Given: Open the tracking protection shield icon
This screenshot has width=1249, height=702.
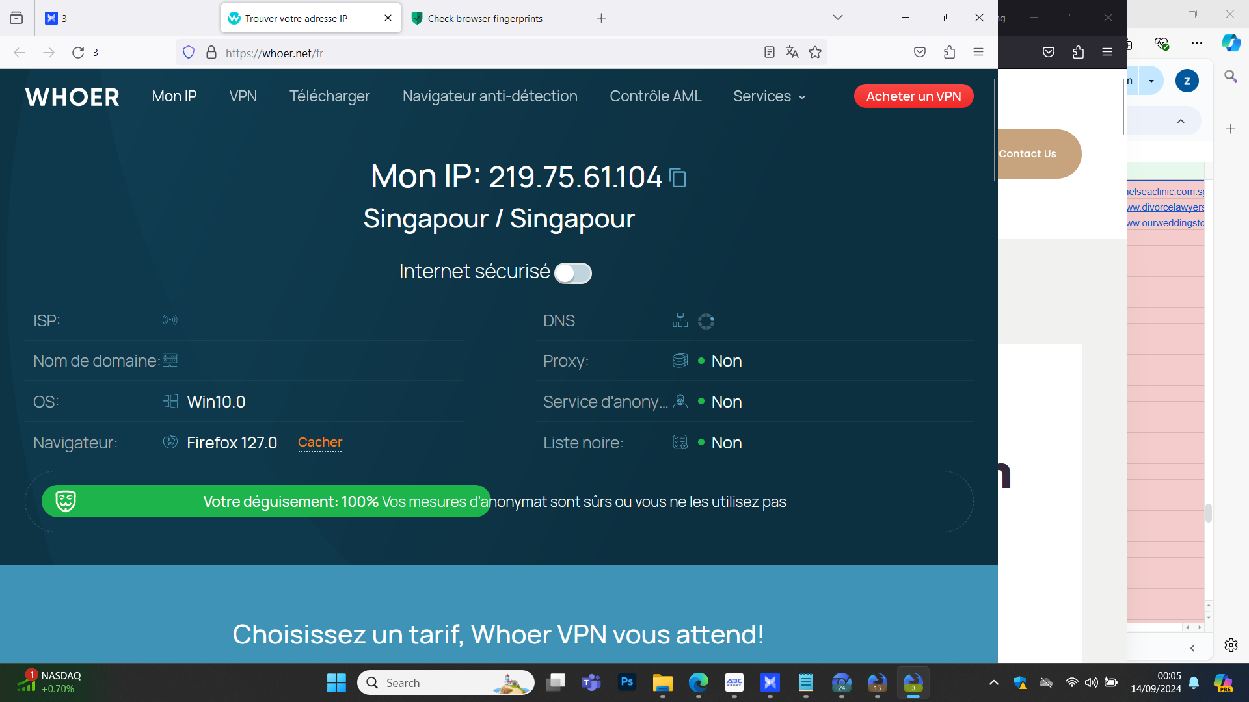Looking at the screenshot, I should (189, 53).
